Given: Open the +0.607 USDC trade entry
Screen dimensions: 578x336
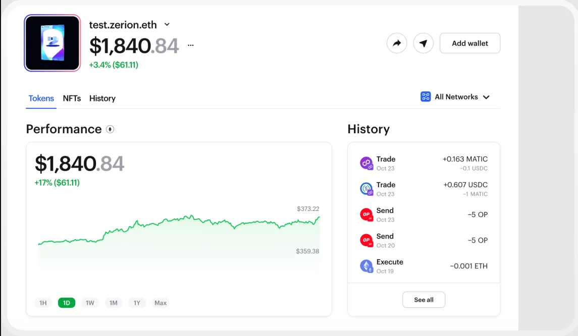Looking at the screenshot, I should [424, 189].
